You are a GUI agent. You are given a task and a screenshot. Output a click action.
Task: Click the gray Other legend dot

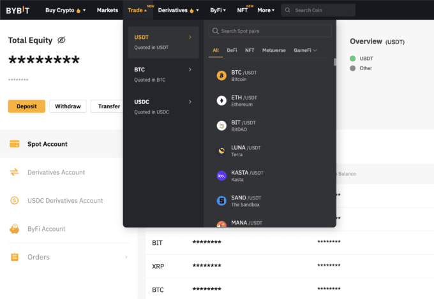click(352, 68)
